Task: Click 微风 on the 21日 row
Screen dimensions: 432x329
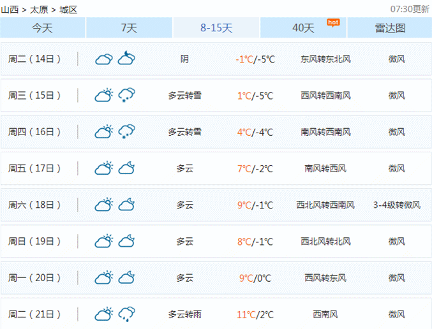Action: coord(397,314)
